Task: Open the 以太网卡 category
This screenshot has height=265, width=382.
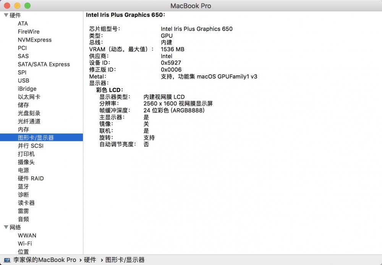Action: point(29,97)
